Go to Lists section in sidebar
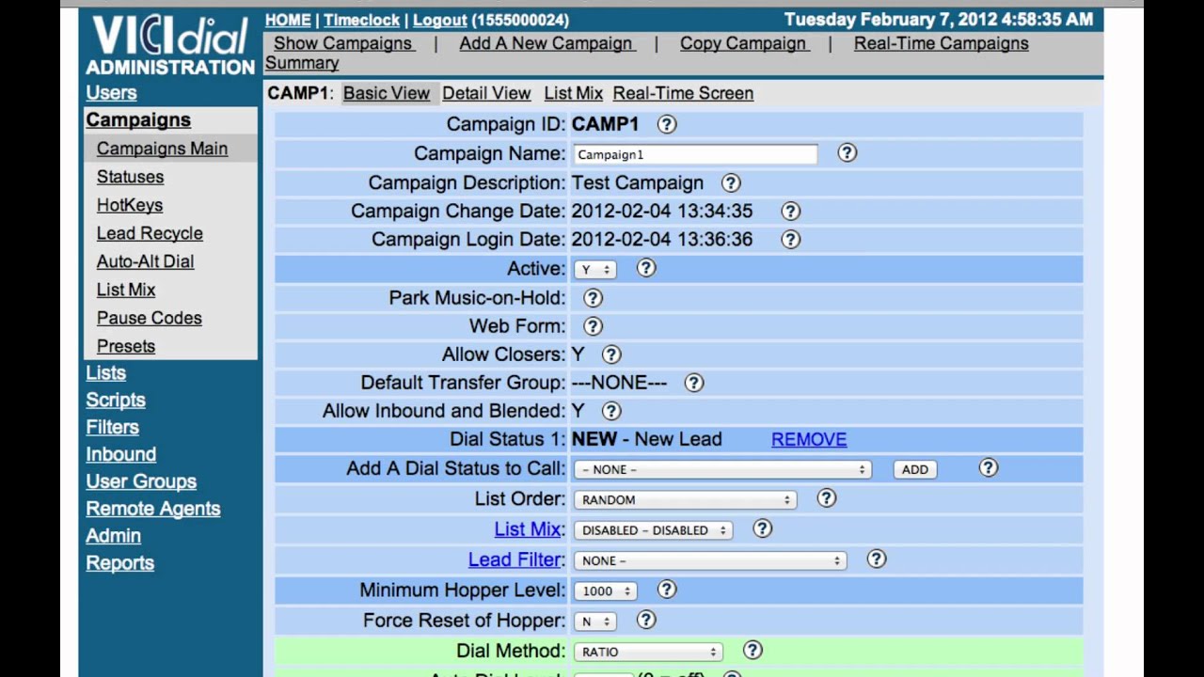Viewport: 1204px width, 677px height. click(x=105, y=372)
